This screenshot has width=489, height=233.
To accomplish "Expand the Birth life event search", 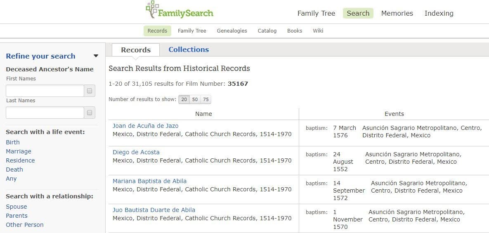I will (13, 142).
